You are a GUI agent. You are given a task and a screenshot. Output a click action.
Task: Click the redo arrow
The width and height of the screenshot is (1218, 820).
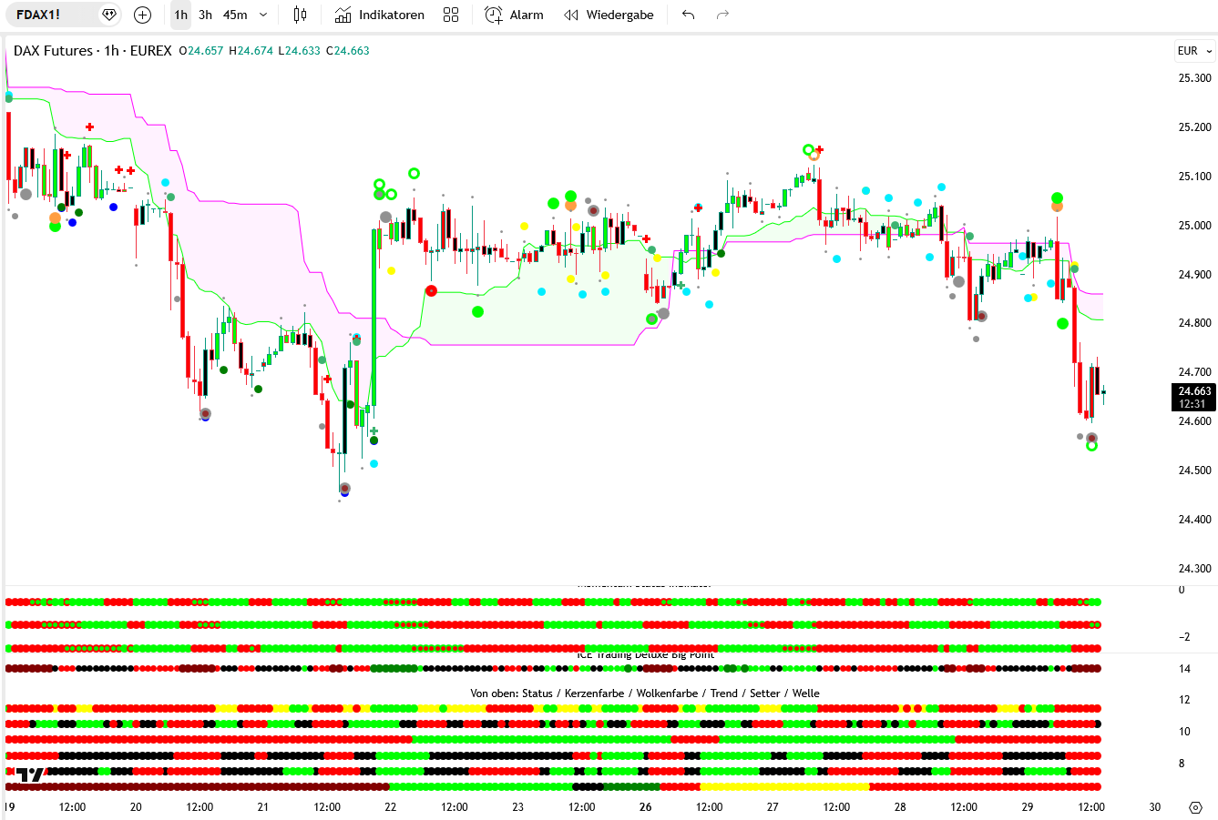point(722,15)
